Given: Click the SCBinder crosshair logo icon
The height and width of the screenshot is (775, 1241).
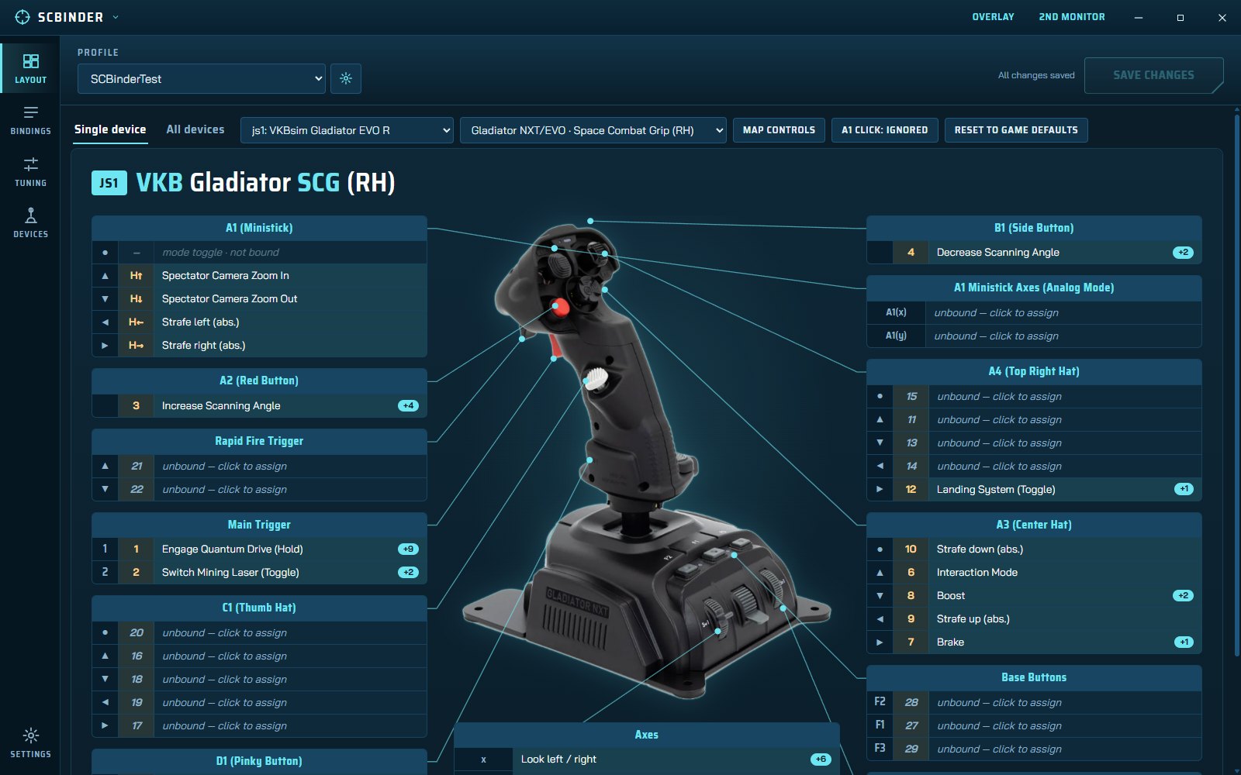Looking at the screenshot, I should point(22,17).
